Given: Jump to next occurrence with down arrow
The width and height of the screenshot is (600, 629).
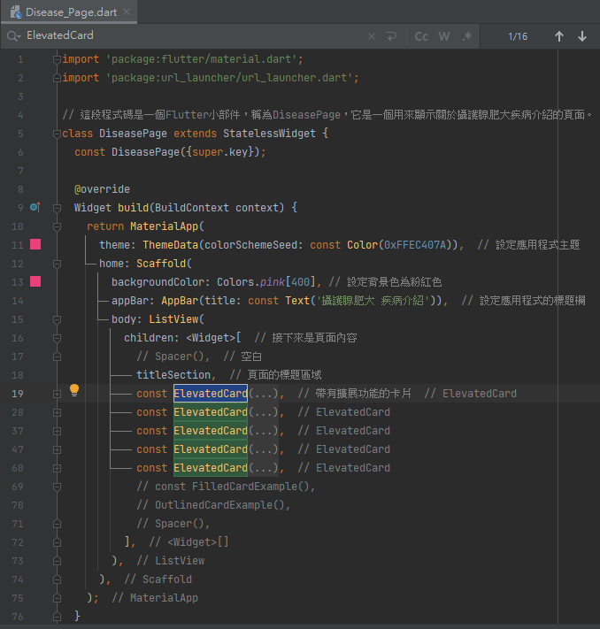Looking at the screenshot, I should click(x=582, y=36).
